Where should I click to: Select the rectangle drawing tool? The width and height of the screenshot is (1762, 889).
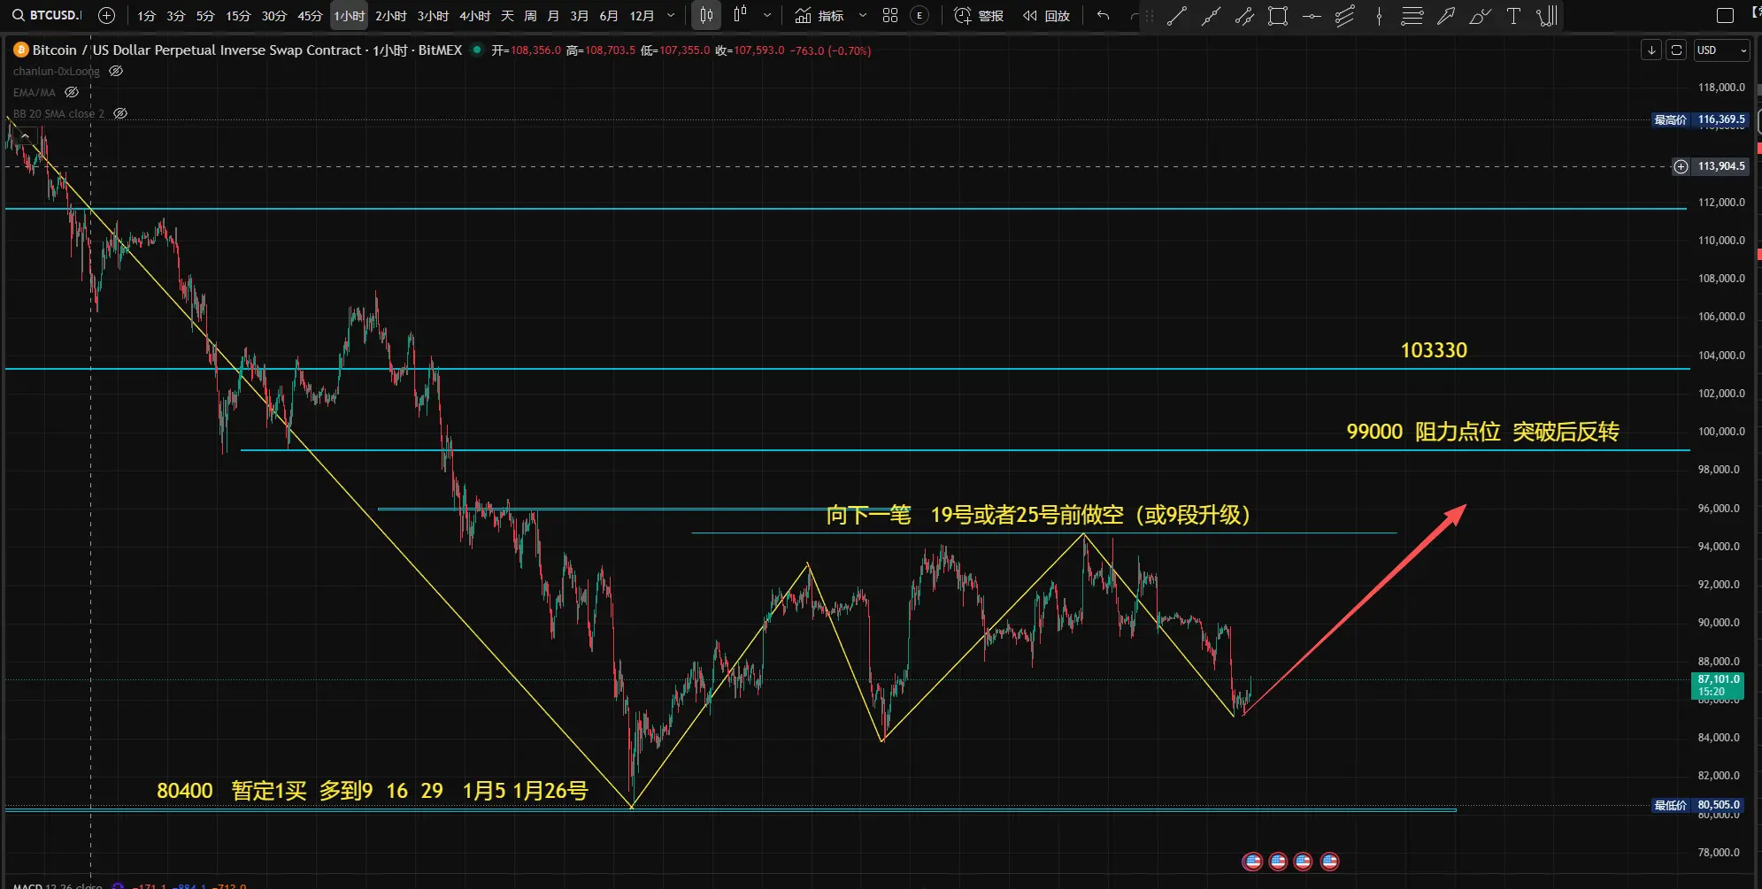1278,16
